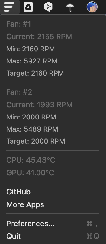
Task: Open the umbrella menu bar icon
Action: (x=70, y=7)
